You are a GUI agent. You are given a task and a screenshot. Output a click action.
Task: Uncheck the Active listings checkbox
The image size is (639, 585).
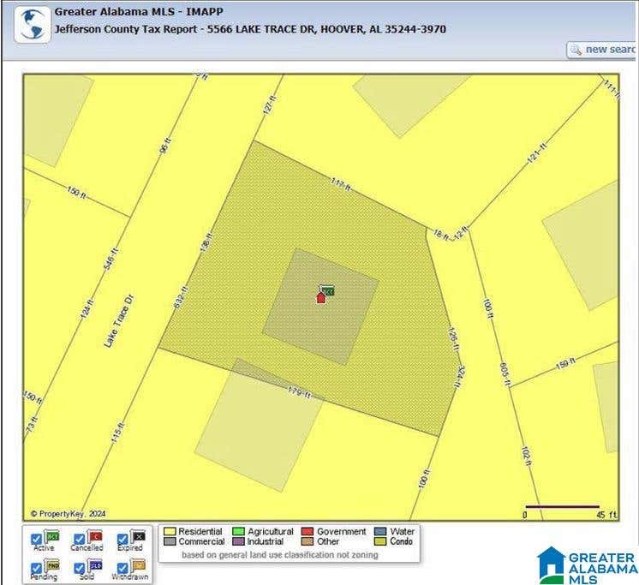point(36,540)
